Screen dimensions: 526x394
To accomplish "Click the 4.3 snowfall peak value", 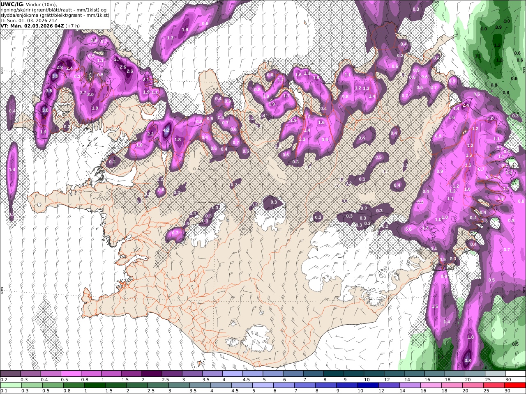I will click(166, 131).
